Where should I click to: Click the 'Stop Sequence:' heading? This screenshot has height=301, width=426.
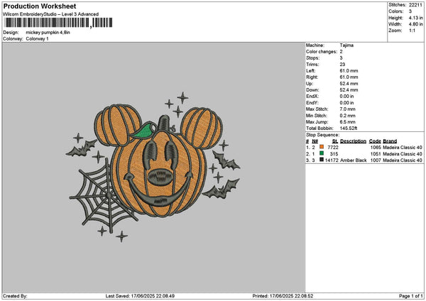323,135
